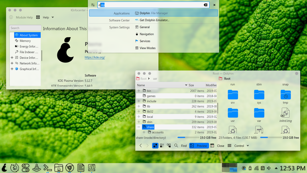Switch Dolphin to Details view mode
Viewport: 307px width, 173px height.
tap(169, 146)
